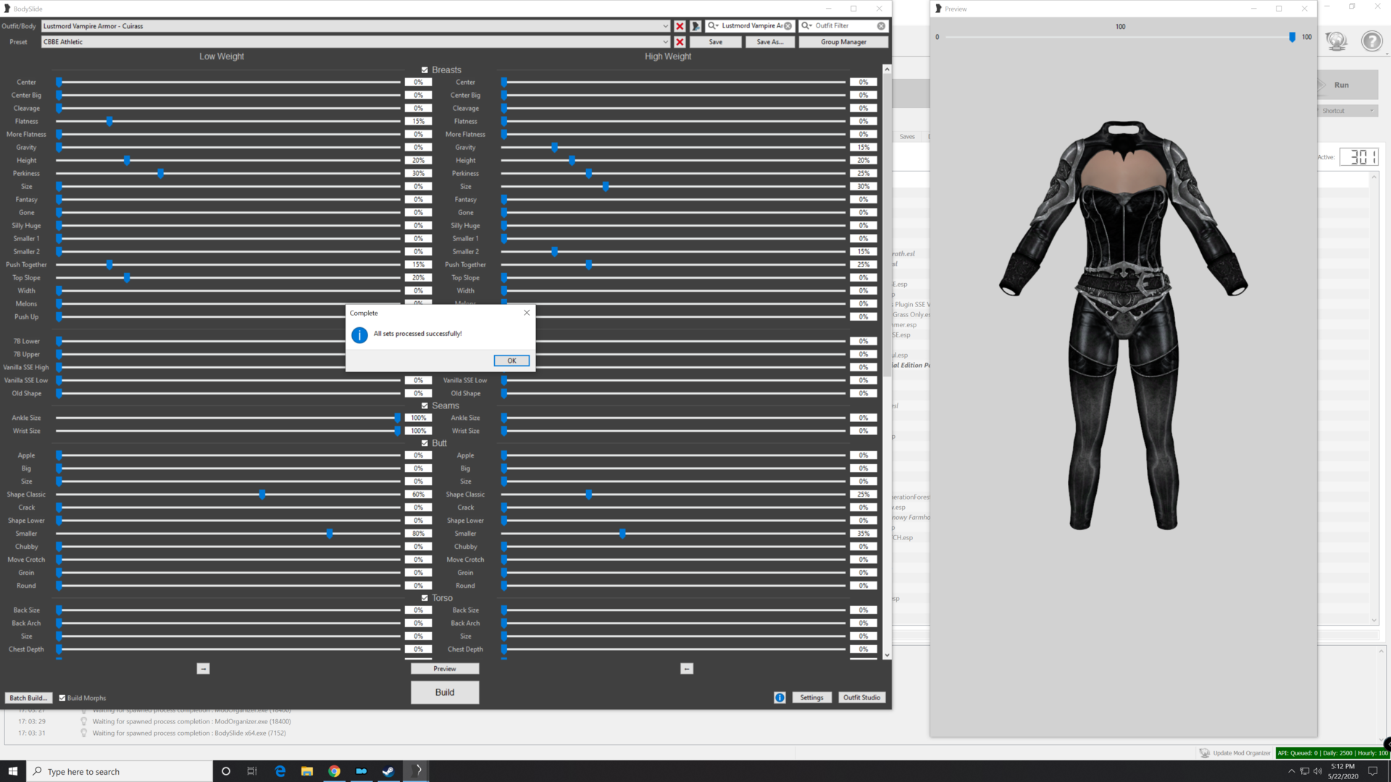Viewport: 1391px width, 782px height.
Task: Click the Low Weight Perkiness slider thumb
Action: [161, 174]
